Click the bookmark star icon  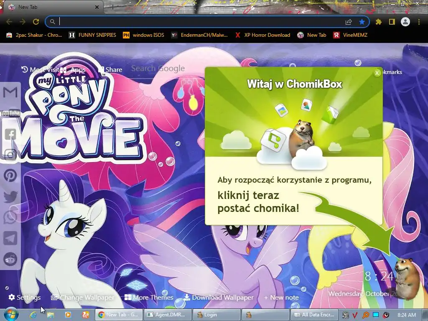[362, 22]
